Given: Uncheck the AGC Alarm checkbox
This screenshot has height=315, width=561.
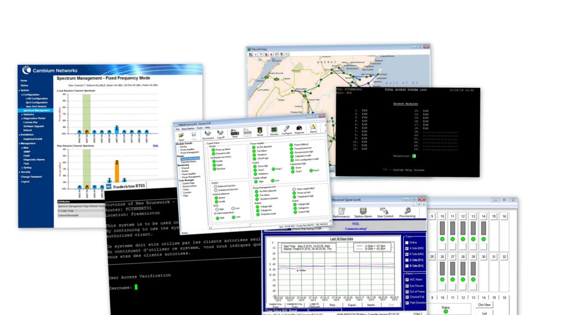Looking at the screenshot, I should click(407, 279).
